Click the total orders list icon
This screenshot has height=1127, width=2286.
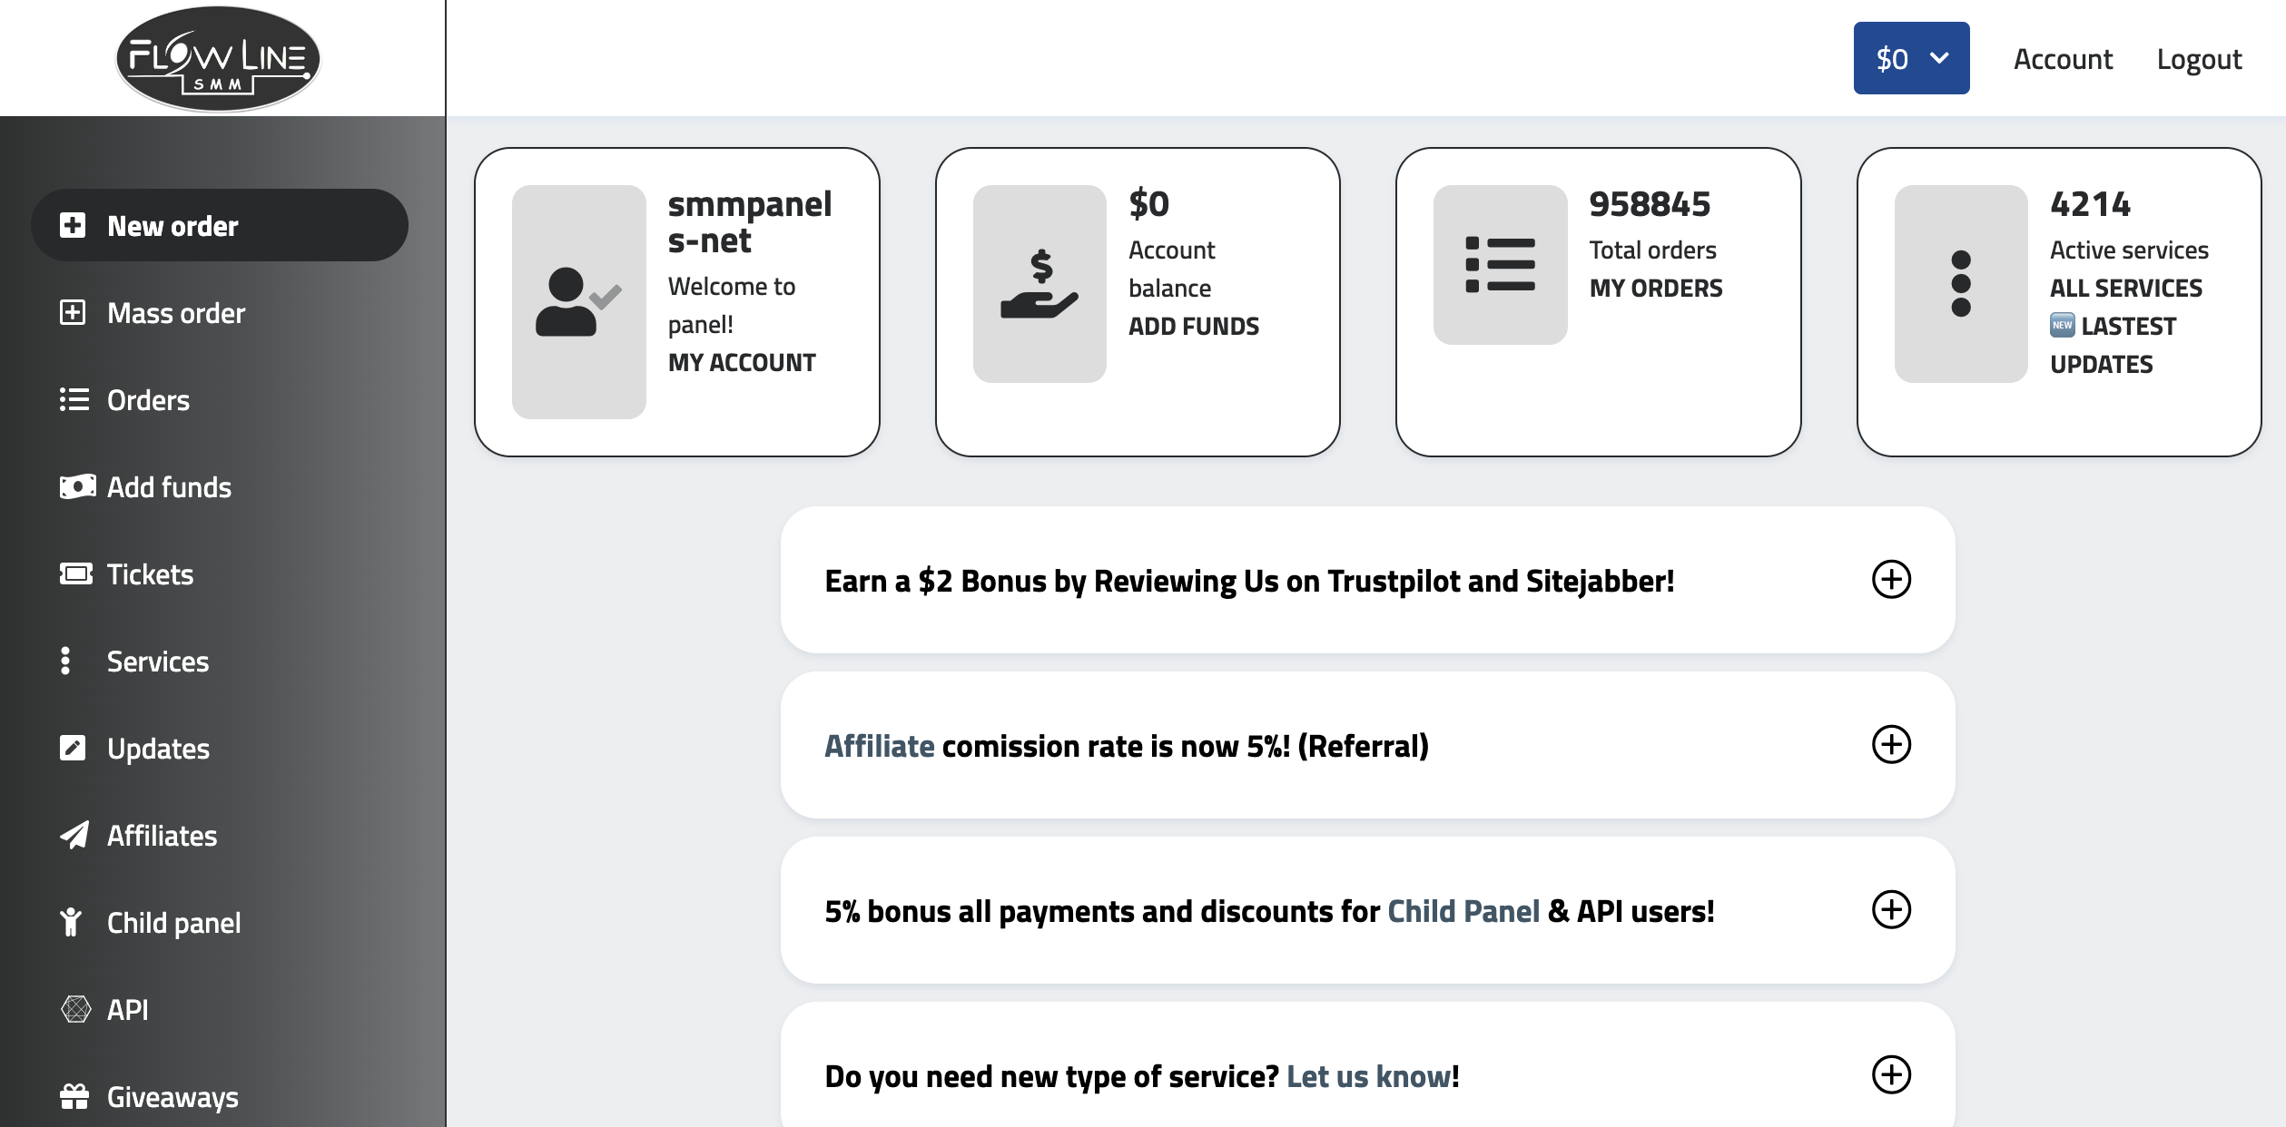[1500, 265]
